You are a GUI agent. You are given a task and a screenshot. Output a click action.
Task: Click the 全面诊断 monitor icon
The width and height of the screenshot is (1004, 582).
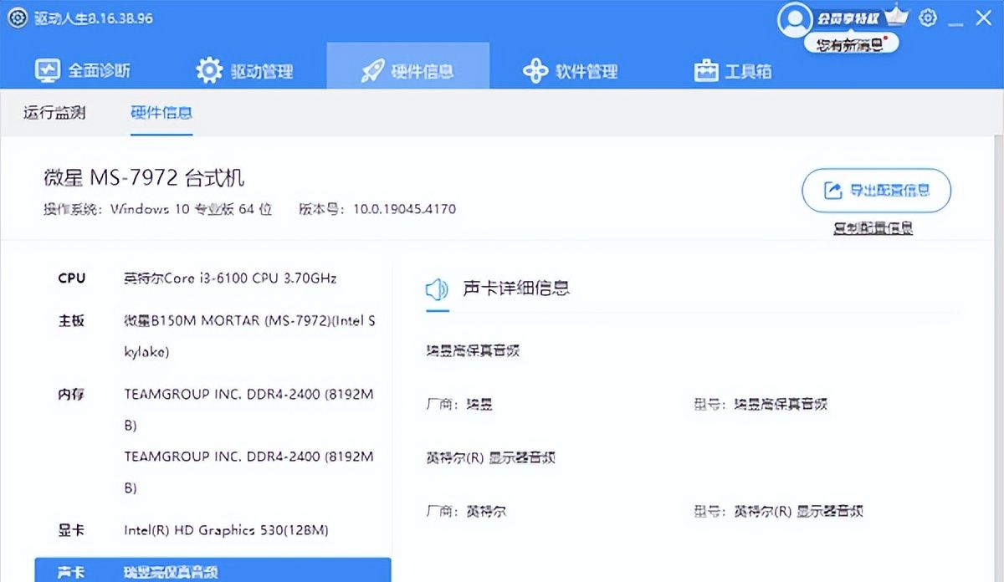(x=47, y=71)
